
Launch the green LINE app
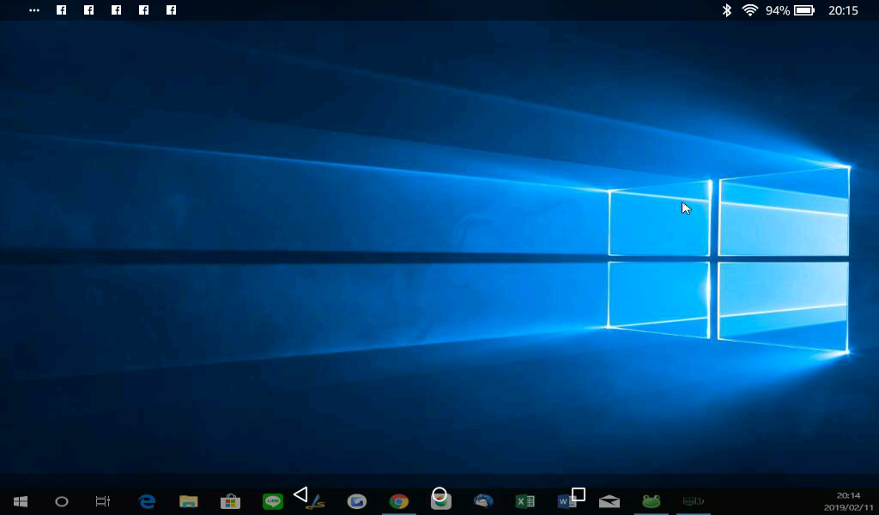coord(272,501)
